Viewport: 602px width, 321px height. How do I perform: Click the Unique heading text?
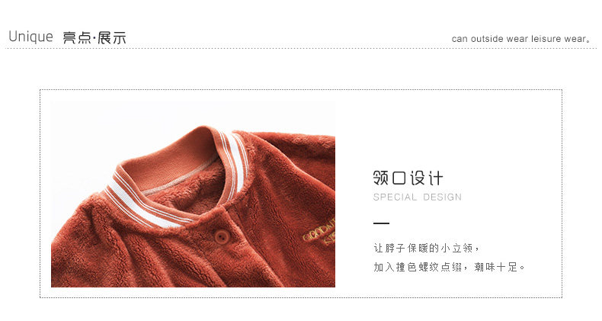(x=30, y=37)
